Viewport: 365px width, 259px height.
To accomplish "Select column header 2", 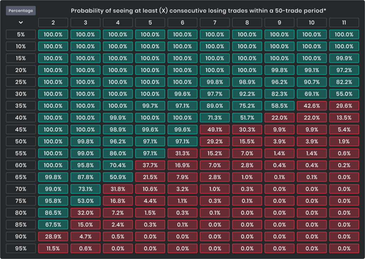I will click(53, 23).
